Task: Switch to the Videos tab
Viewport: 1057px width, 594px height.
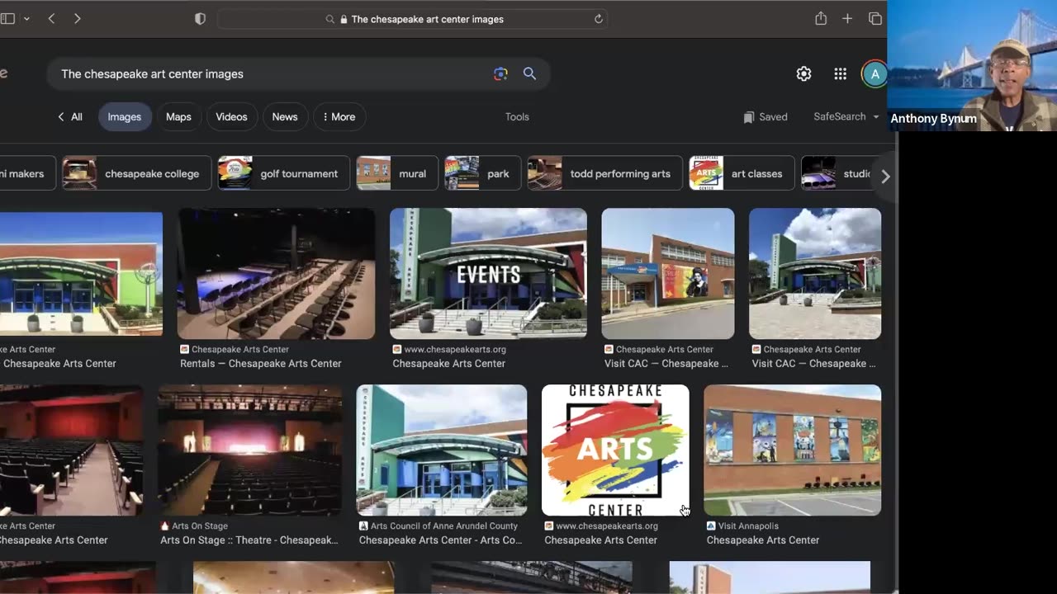Action: pyautogui.click(x=231, y=117)
